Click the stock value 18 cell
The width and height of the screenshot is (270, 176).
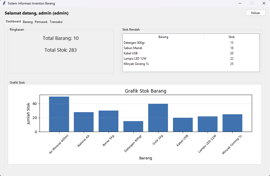[x=232, y=48]
